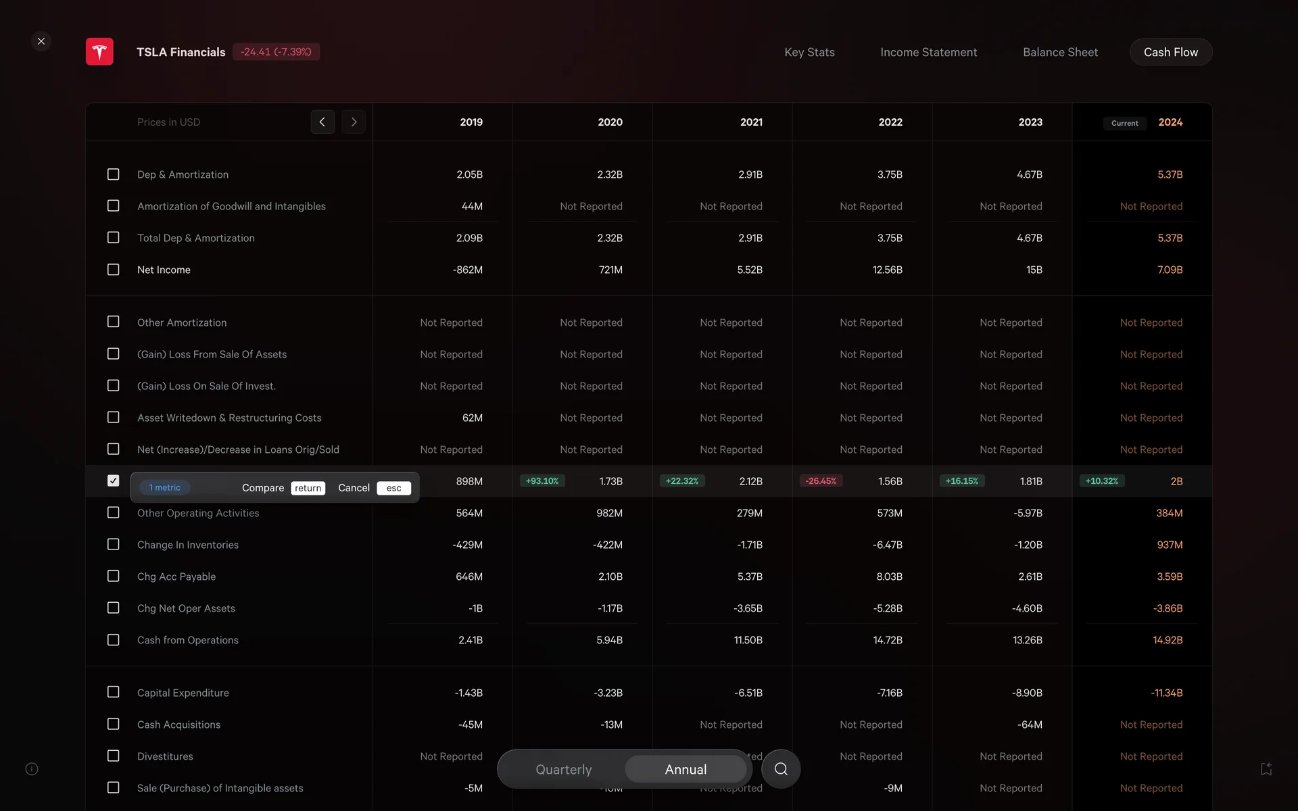Switch to Quarterly view
The width and height of the screenshot is (1298, 811).
[x=563, y=769]
